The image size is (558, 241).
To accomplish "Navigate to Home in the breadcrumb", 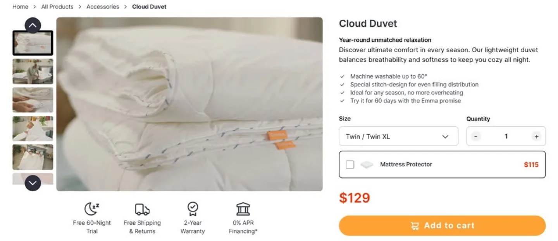I will pos(20,7).
